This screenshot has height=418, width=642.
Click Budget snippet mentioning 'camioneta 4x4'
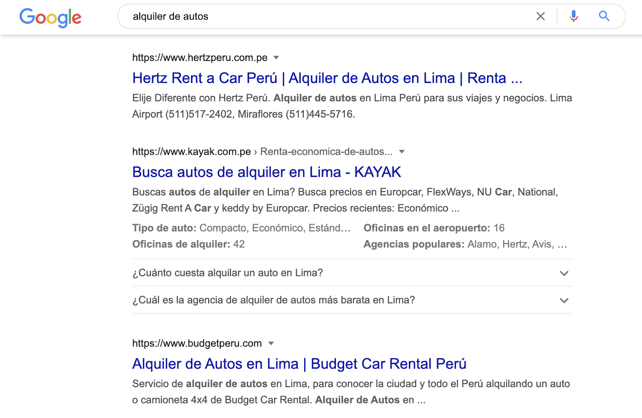click(x=351, y=392)
